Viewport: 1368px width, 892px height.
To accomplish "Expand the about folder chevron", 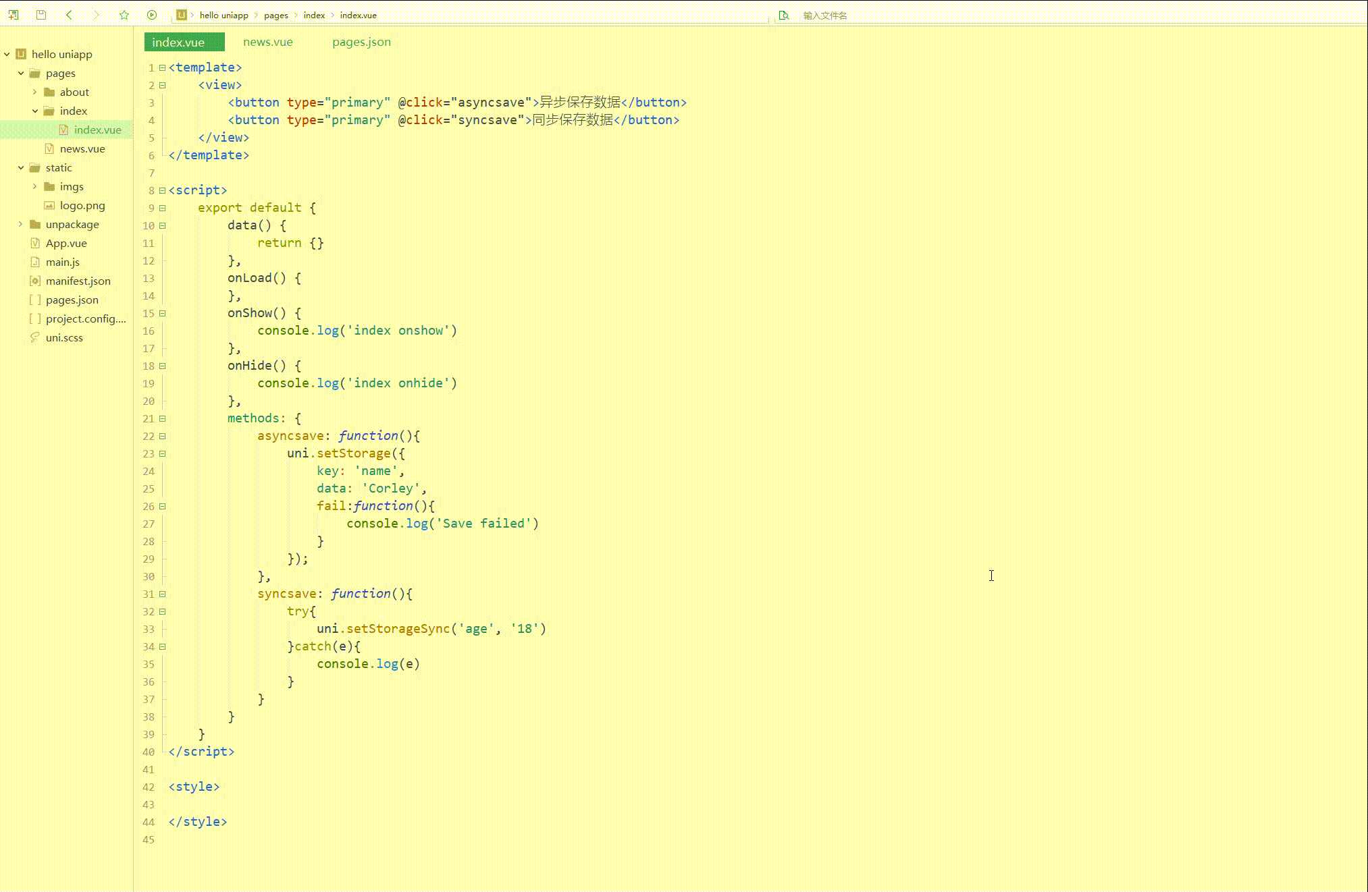I will tap(35, 92).
